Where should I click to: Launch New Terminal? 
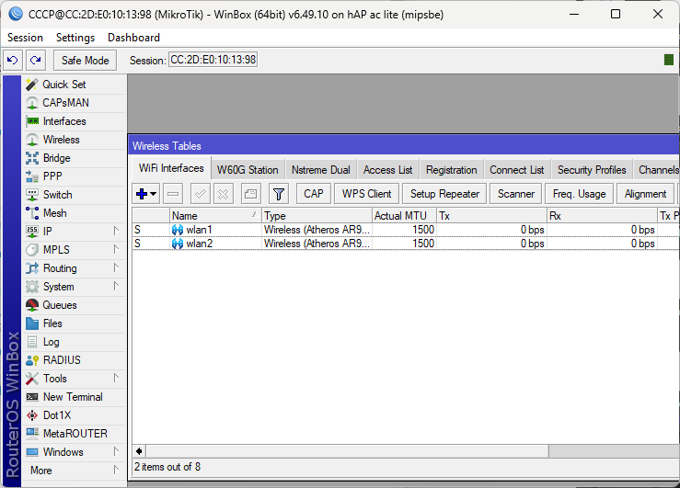click(73, 397)
